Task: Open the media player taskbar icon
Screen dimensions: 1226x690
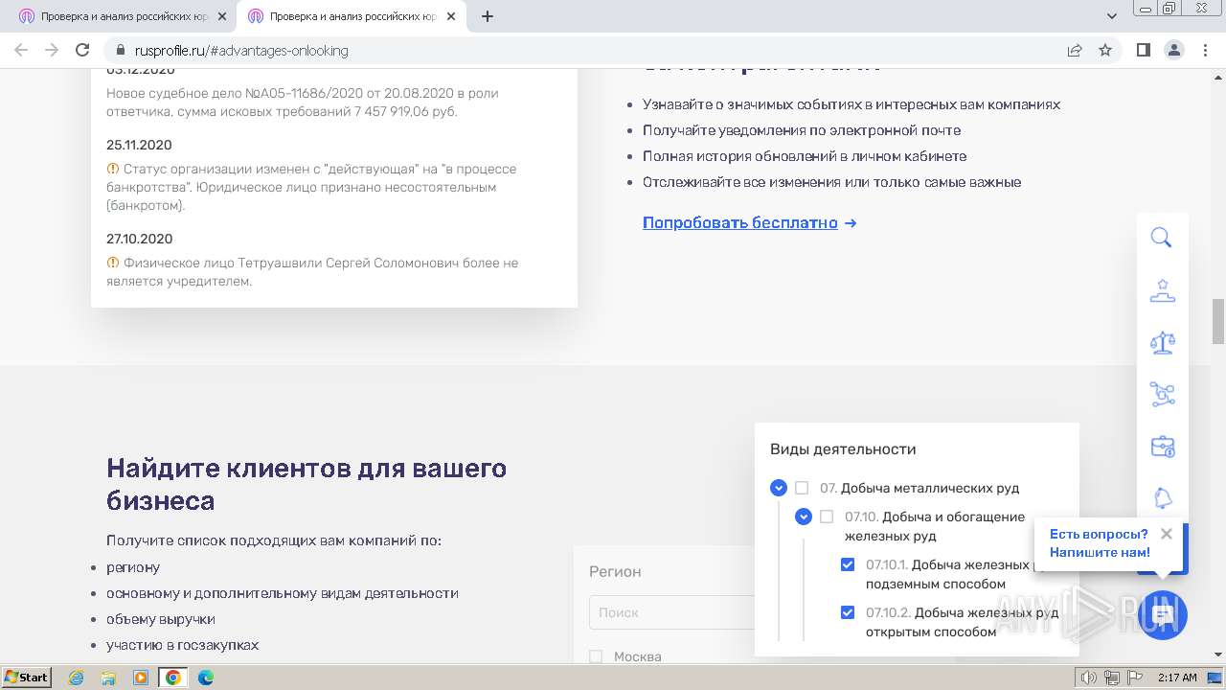Action: point(141,678)
